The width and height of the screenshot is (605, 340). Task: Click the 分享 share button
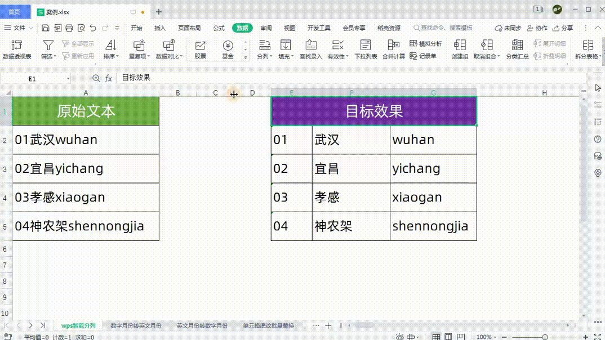pos(563,28)
